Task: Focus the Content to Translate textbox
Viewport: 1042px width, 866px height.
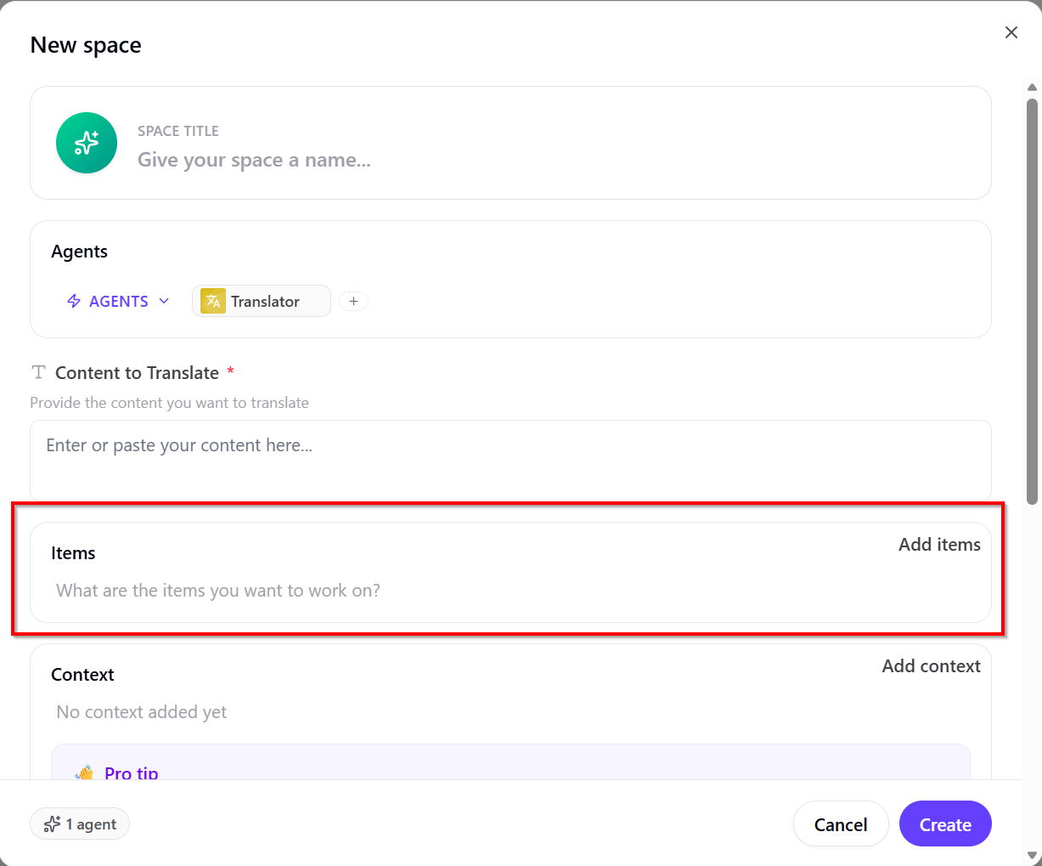Action: 510,460
